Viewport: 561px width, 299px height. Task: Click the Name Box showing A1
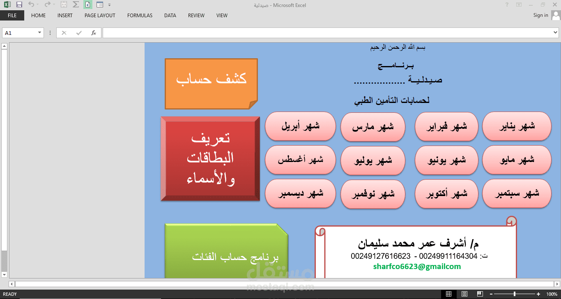tap(23, 33)
